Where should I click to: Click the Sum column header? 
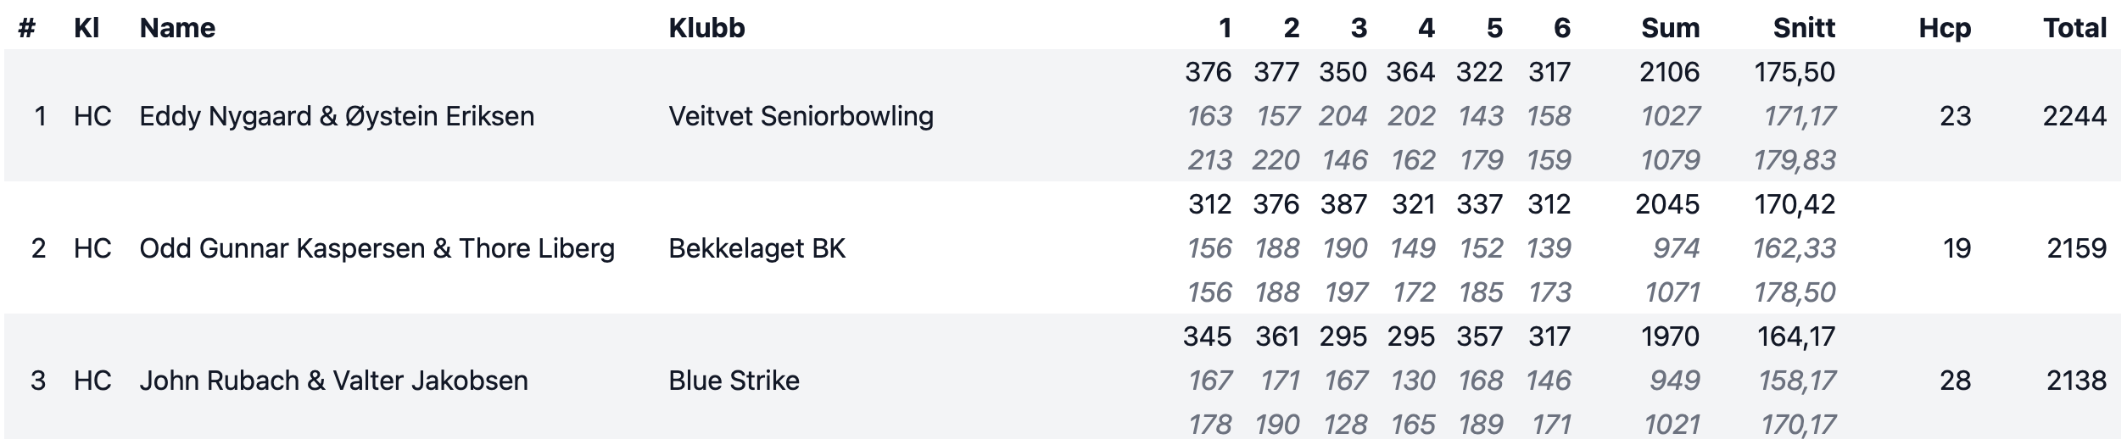1670,28
